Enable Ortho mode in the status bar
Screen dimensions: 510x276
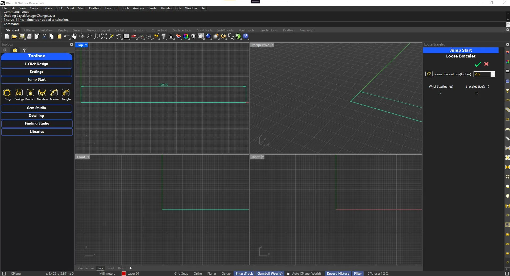tap(197, 274)
